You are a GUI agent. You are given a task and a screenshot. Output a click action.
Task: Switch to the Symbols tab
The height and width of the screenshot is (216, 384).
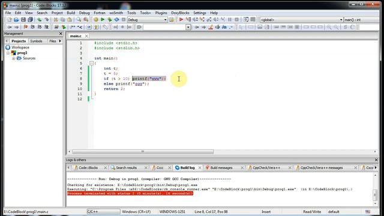36,41
